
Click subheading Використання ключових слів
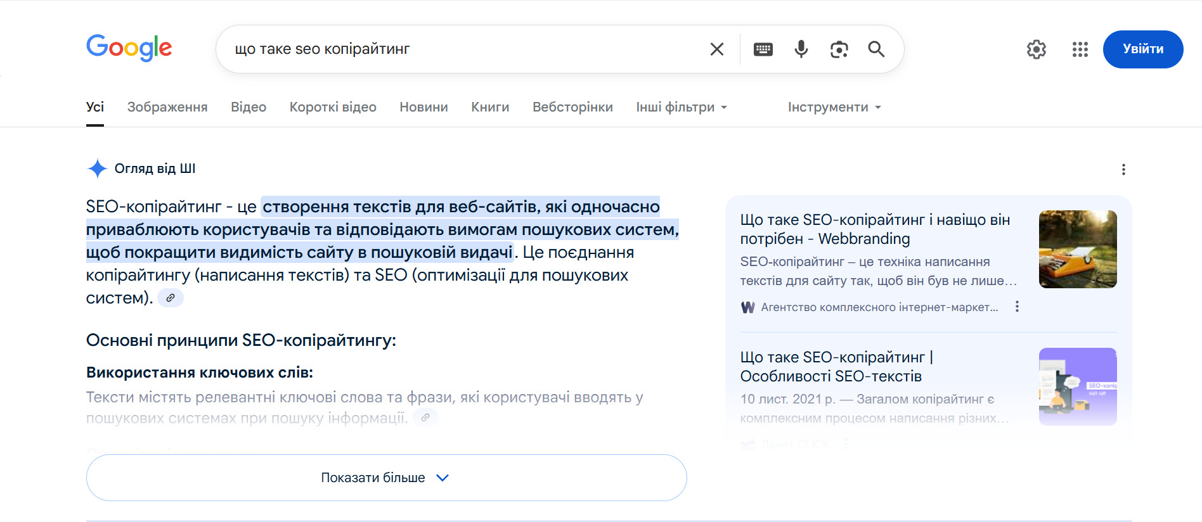200,372
